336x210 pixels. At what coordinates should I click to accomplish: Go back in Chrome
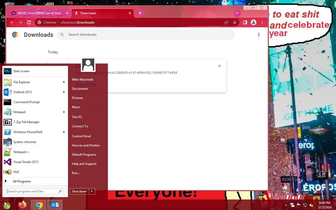[x=12, y=22]
